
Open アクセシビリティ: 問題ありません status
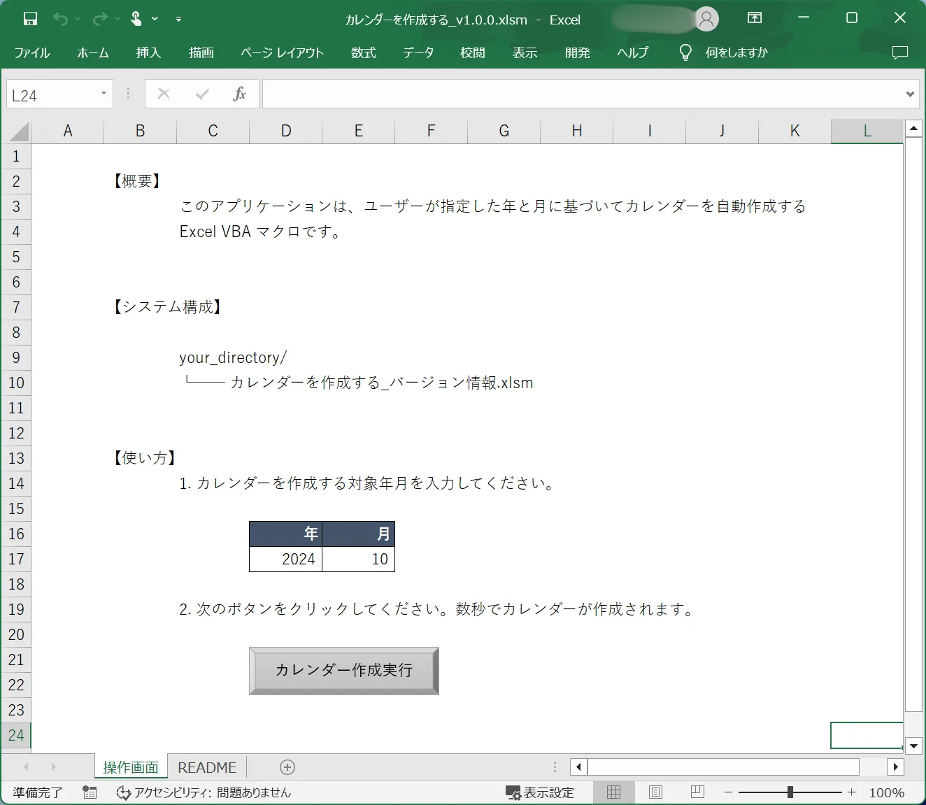pyautogui.click(x=204, y=792)
